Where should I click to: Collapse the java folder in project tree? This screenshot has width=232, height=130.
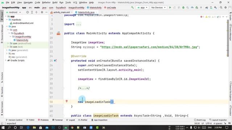7,26
